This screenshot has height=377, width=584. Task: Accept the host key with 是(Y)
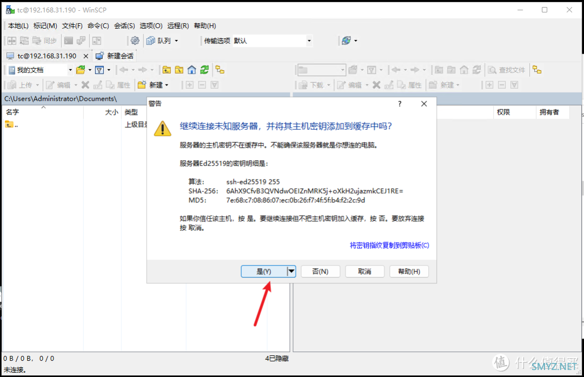click(264, 271)
